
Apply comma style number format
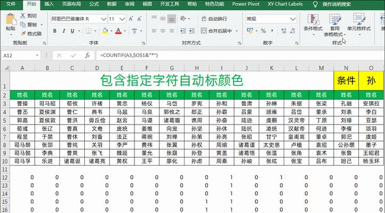(x=272, y=31)
